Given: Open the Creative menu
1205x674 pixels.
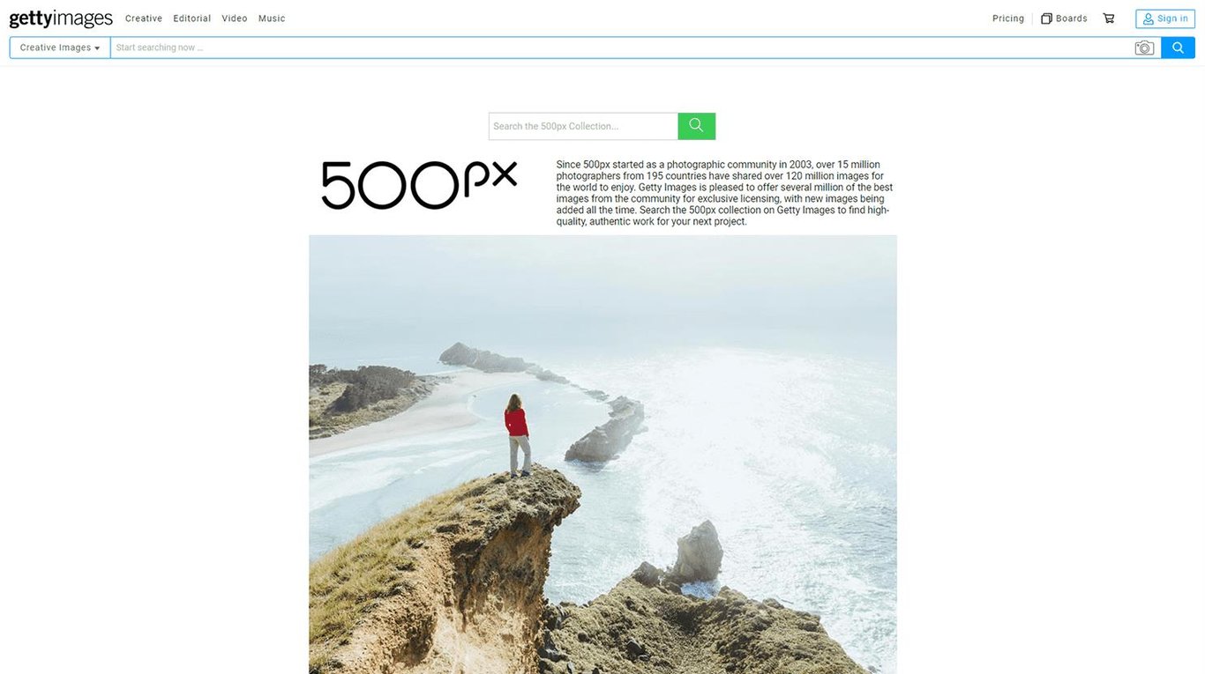Looking at the screenshot, I should (144, 19).
